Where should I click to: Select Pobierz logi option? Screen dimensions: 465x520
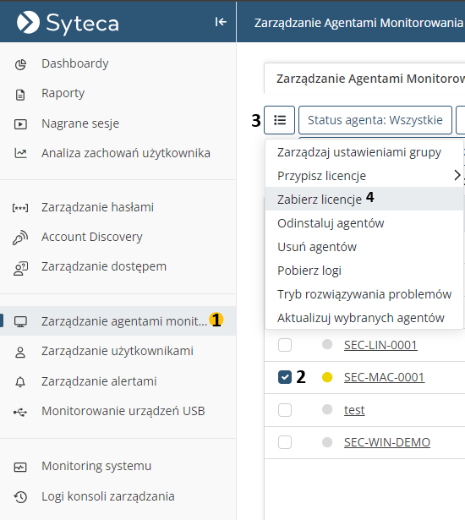364,271
